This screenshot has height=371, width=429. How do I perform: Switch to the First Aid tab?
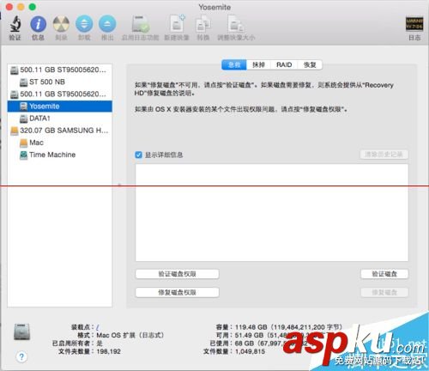(234, 64)
